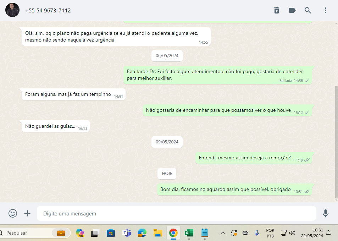The height and width of the screenshot is (241, 338).
Task: Open Microsoft Teams from taskbar
Action: pos(127,233)
